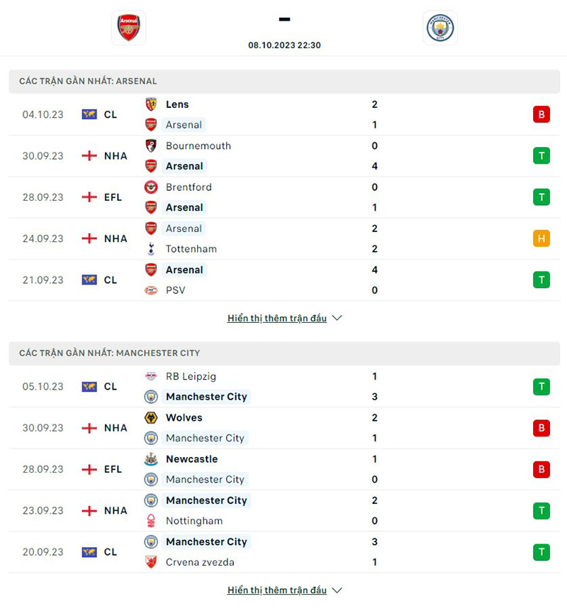Click the chevron arrow after Hiển thị thêm trận đấu
567x611 pixels.
pyautogui.click(x=337, y=318)
